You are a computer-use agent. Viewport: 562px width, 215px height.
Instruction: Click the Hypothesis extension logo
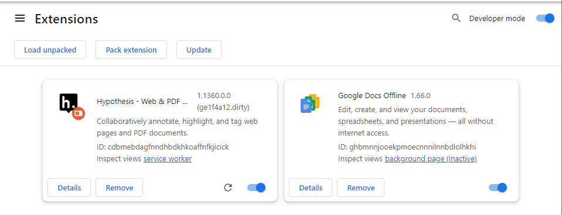tap(72, 106)
